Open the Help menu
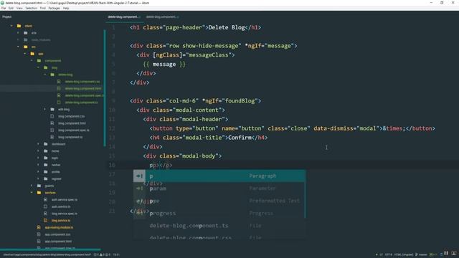 click(66, 8)
